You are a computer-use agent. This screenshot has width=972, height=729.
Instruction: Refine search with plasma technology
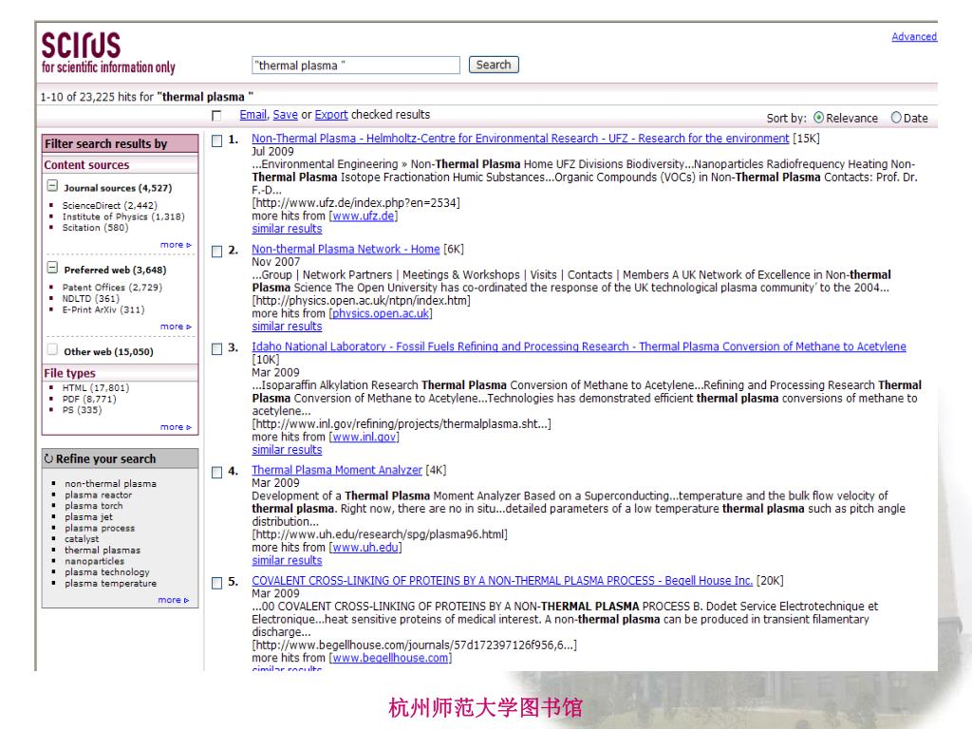[107, 572]
